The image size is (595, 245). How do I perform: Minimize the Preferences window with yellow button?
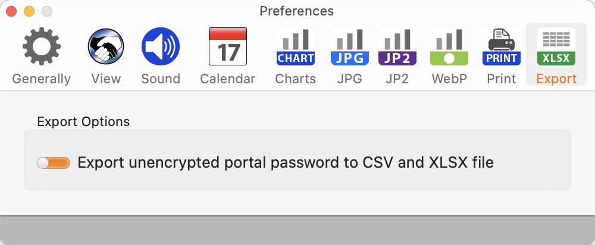pos(29,11)
